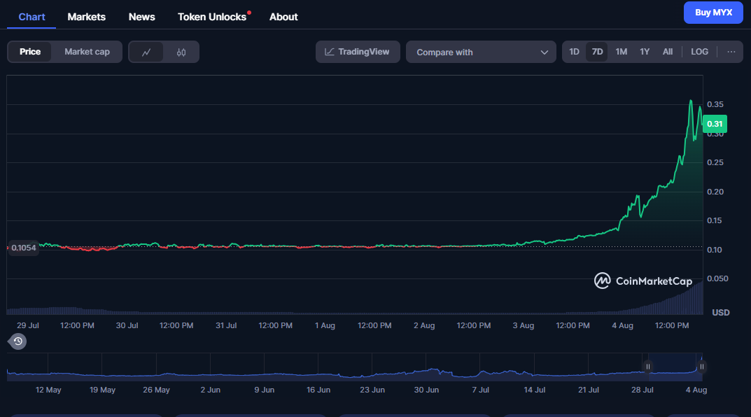
Task: Click the current price 0.31 label
Action: (715, 124)
